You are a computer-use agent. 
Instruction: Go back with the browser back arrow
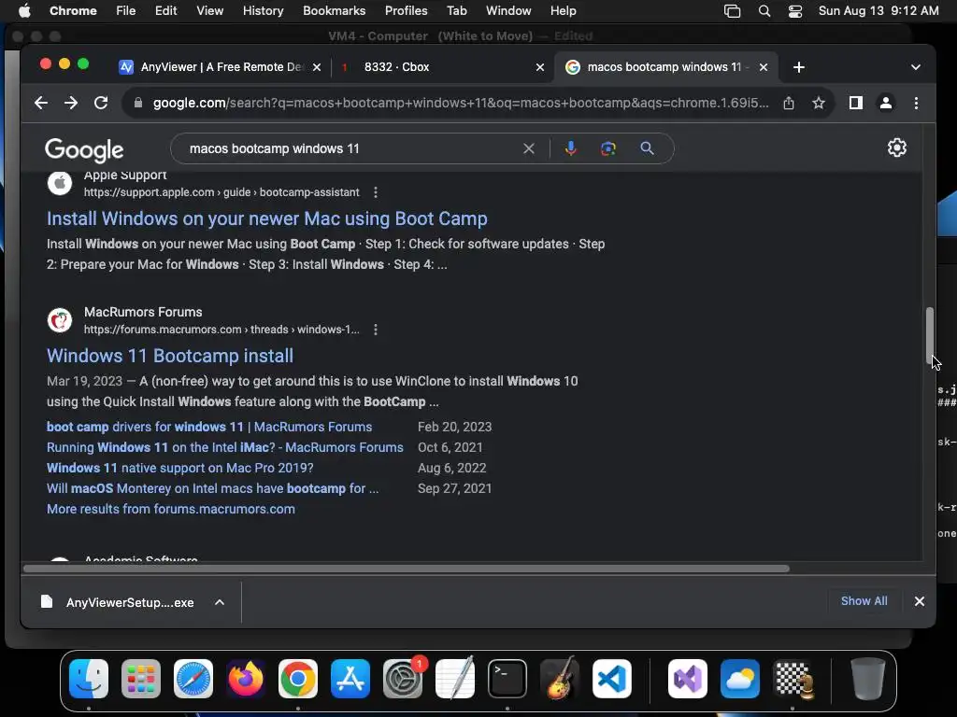coord(41,103)
